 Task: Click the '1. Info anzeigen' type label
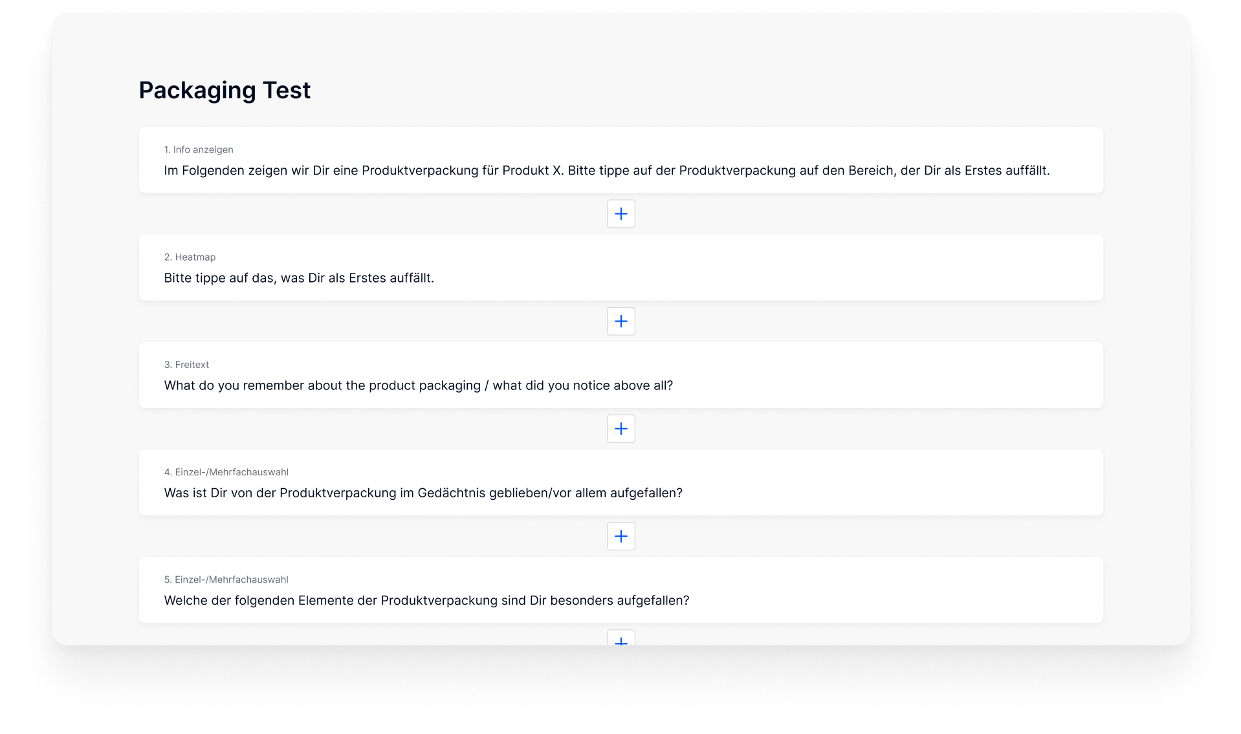(x=199, y=149)
